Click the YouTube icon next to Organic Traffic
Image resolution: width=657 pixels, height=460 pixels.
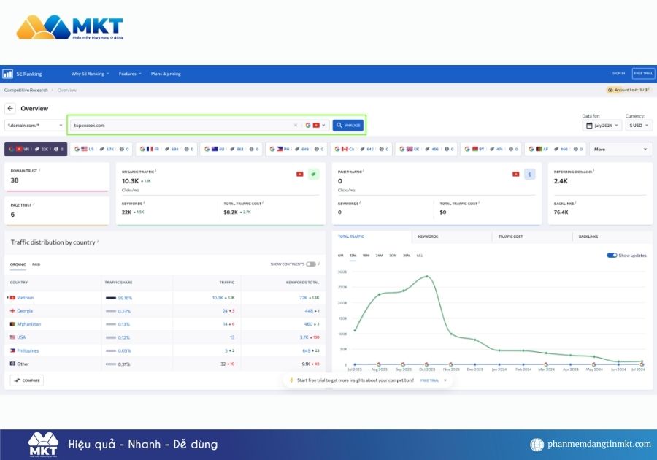click(299, 174)
